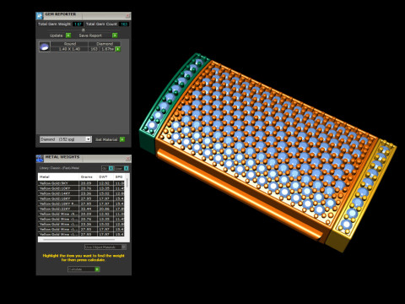Toggle the Use Object Materials checkbox
405x304 pixels.
tap(123, 247)
